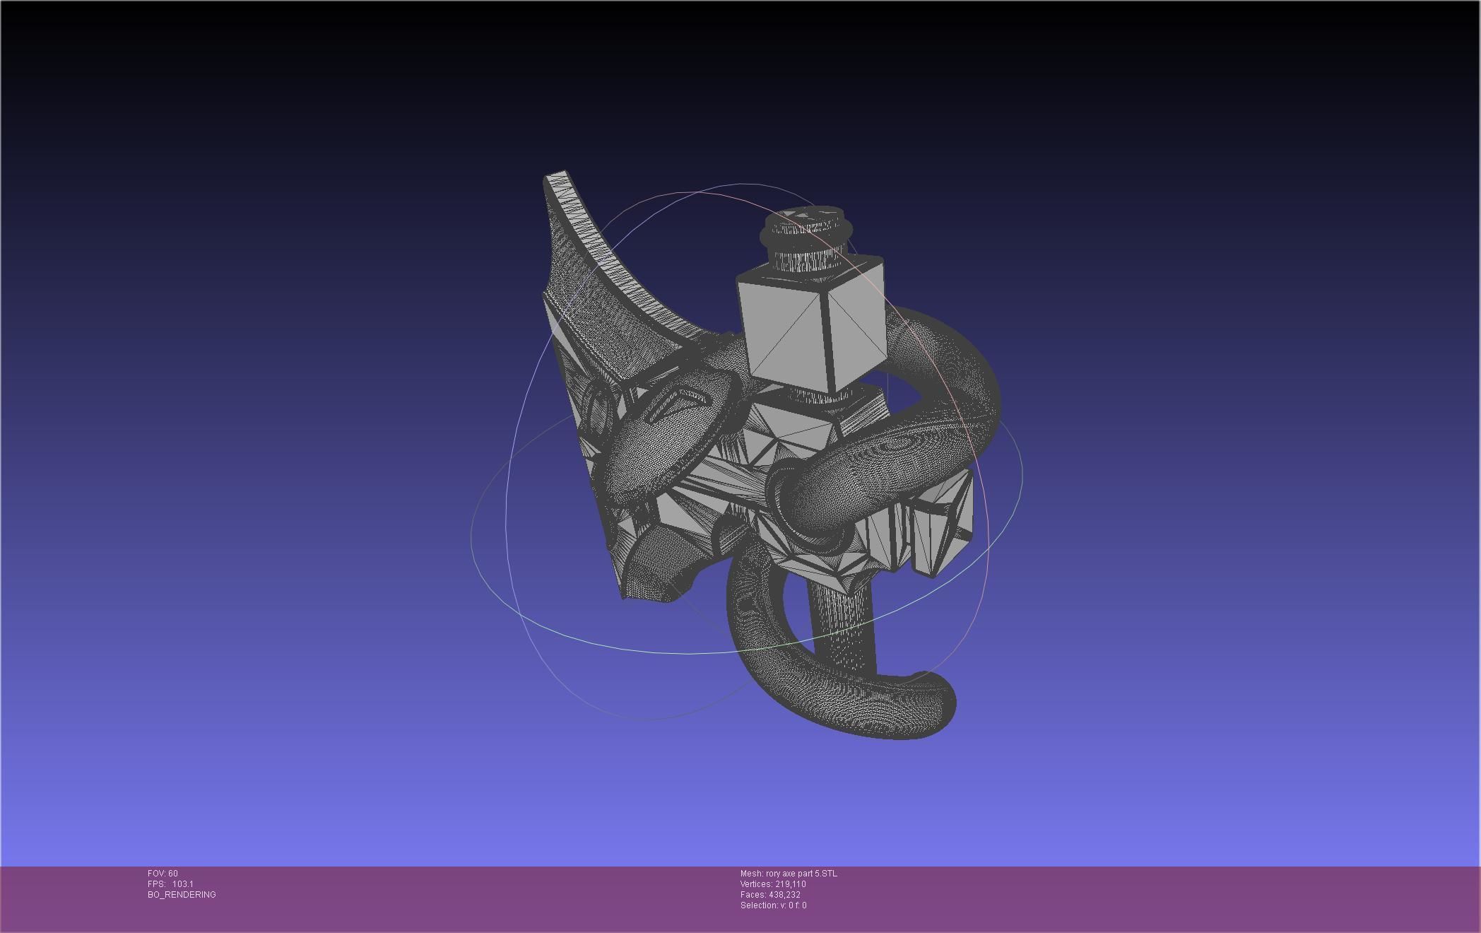Click the FPS counter text
The width and height of the screenshot is (1481, 933).
coord(170,884)
